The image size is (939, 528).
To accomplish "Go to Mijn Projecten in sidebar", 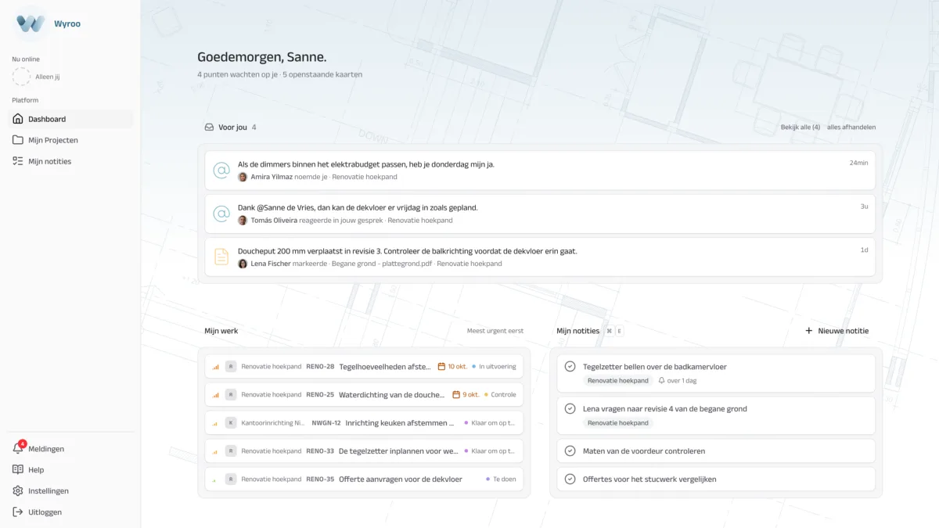I will (70, 140).
